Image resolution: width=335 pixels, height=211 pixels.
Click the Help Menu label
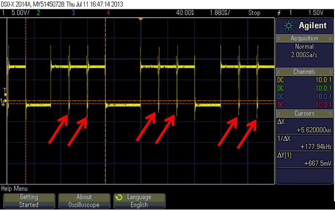click(x=14, y=188)
